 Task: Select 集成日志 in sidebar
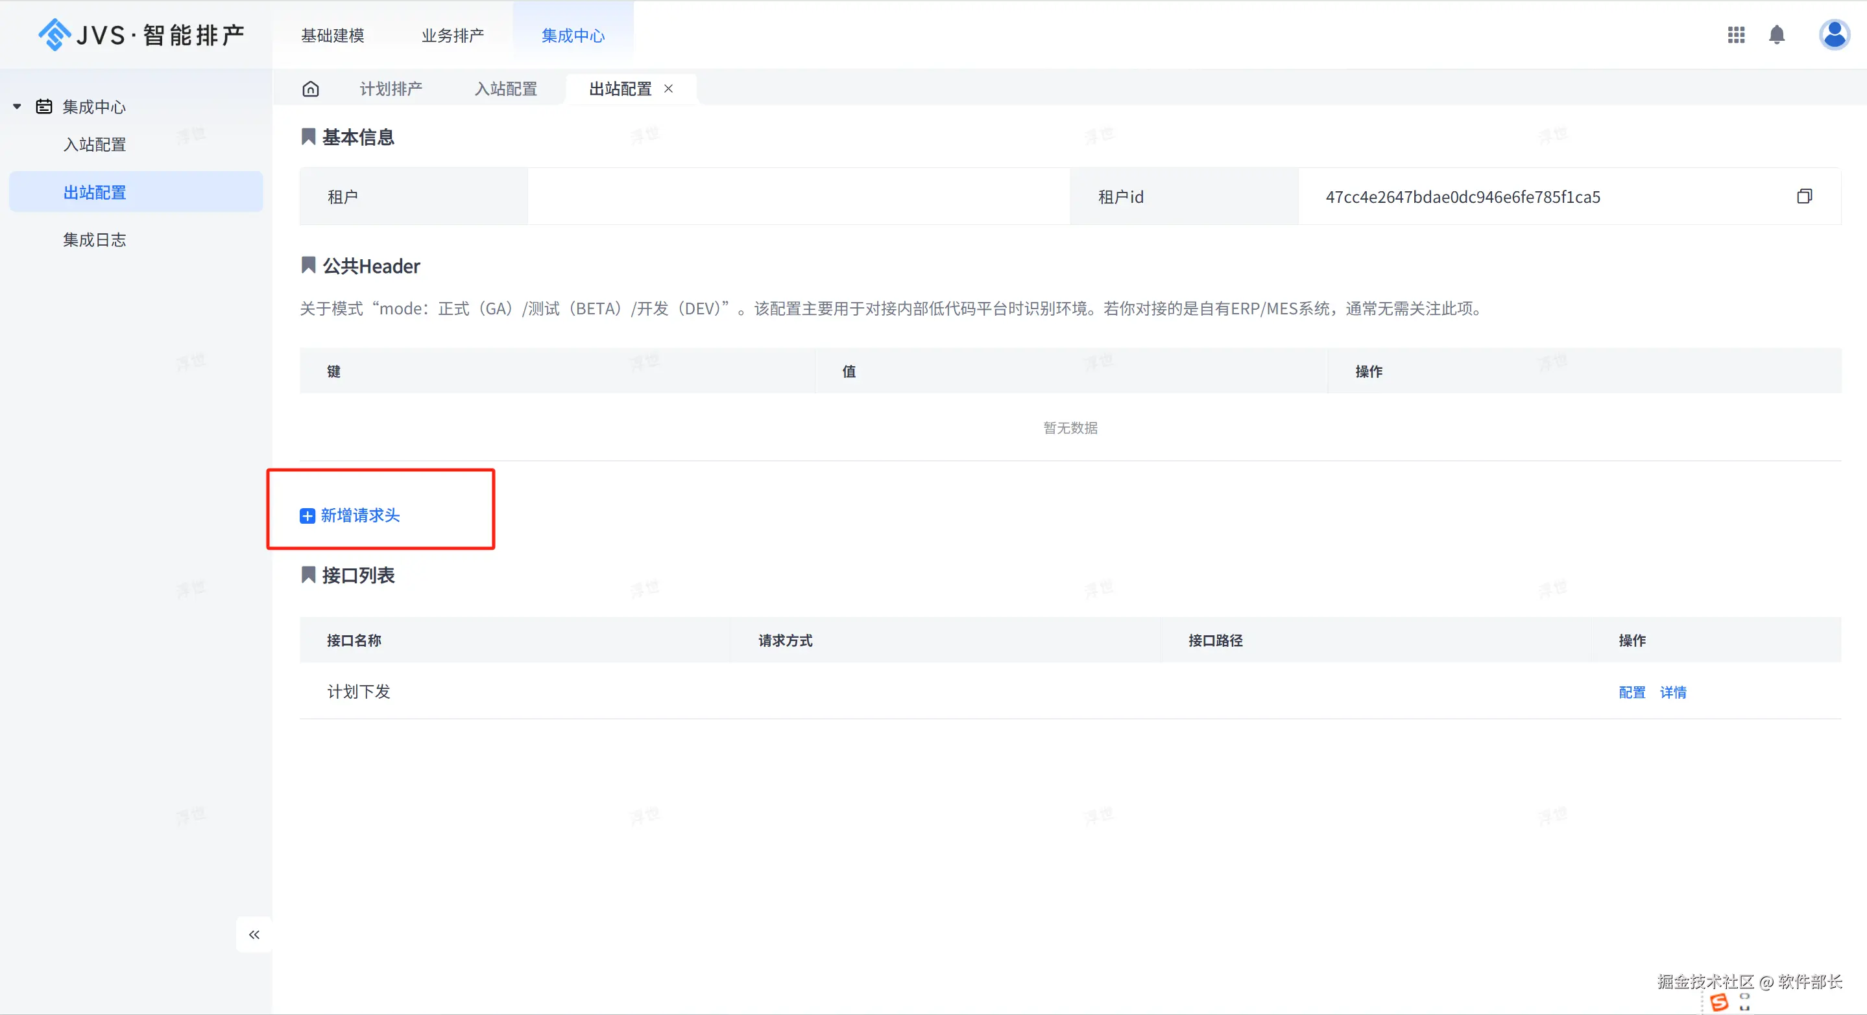tap(94, 240)
